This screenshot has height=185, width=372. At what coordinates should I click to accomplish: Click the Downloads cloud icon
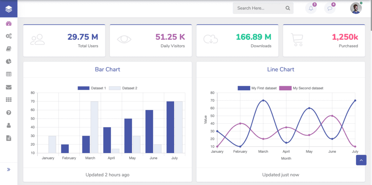tap(211, 39)
